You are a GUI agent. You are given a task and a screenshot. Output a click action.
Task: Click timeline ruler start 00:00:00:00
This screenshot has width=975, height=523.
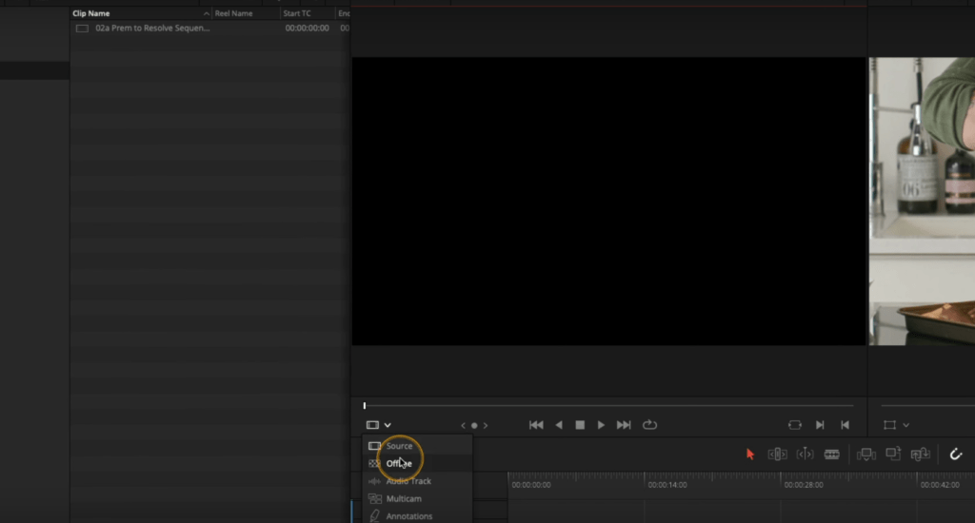pyautogui.click(x=531, y=485)
